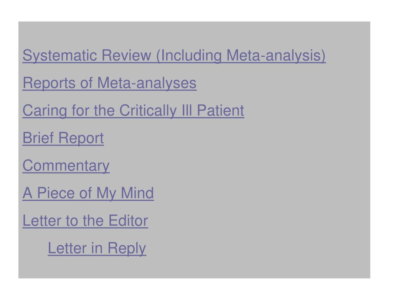Click the word Reply in the last link

point(127,249)
